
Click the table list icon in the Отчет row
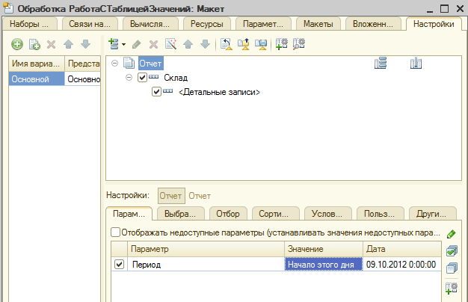381,64
